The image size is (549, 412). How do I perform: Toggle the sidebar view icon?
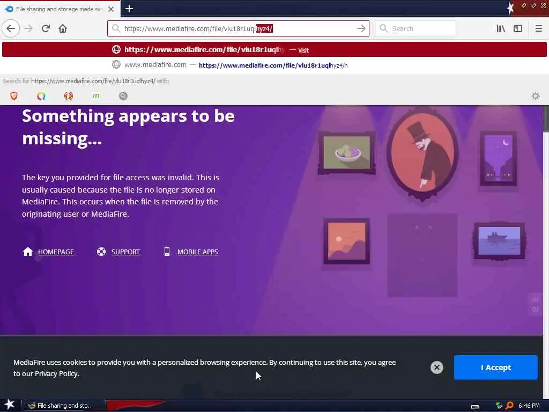(x=518, y=28)
